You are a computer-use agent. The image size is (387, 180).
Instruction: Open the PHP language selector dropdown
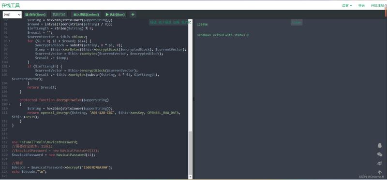click(x=12, y=15)
